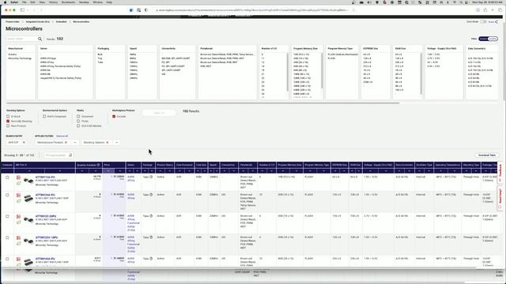Click Tube info icon in ATTINY25-20PU row

151,216
